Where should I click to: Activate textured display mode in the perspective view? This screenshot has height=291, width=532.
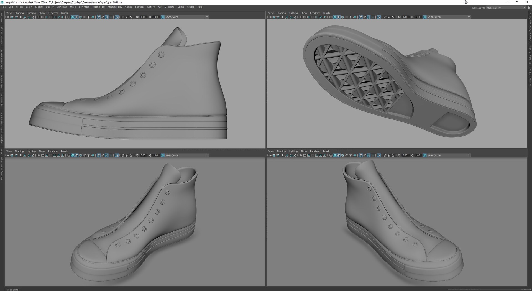pos(343,155)
